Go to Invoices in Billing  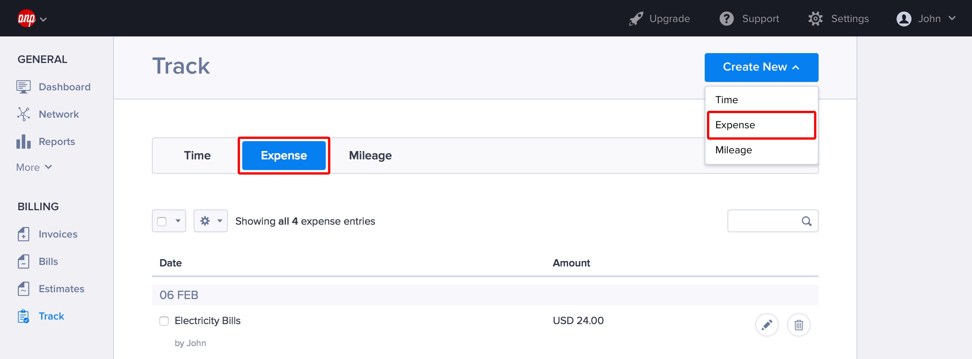(58, 234)
